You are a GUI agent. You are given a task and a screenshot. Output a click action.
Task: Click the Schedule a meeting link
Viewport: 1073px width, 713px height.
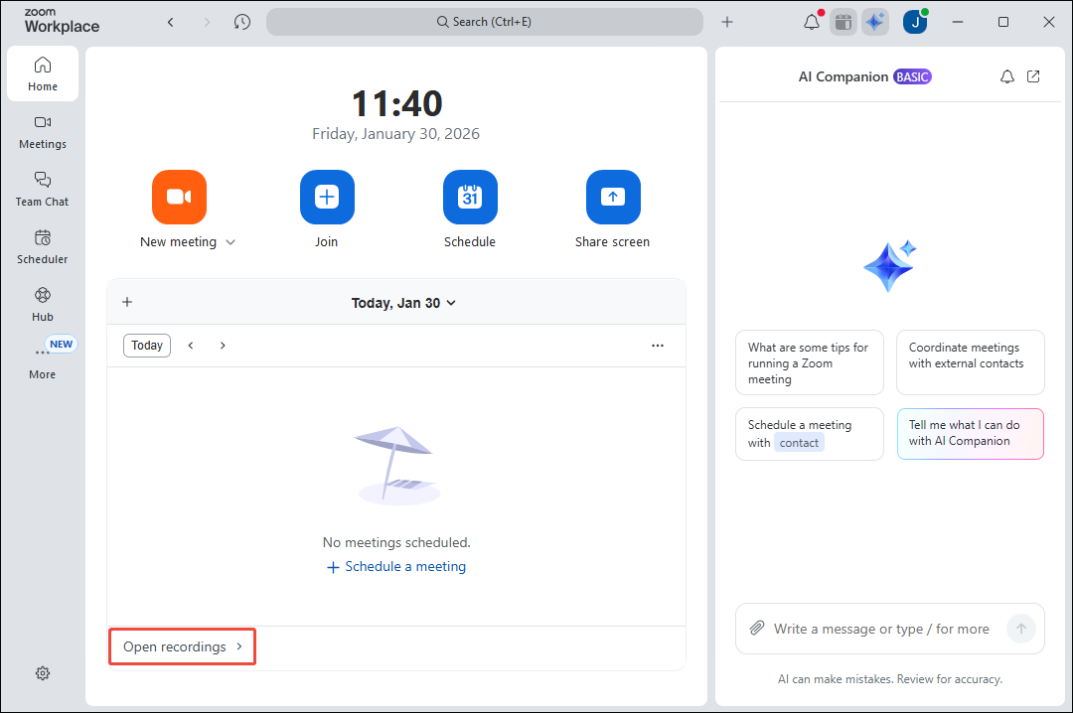[396, 567]
